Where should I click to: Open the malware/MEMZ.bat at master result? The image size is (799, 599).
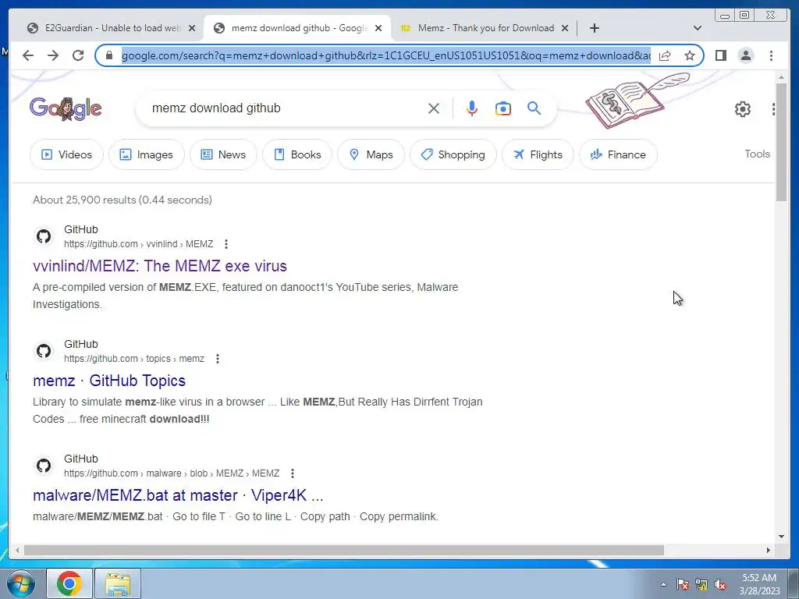(x=178, y=495)
